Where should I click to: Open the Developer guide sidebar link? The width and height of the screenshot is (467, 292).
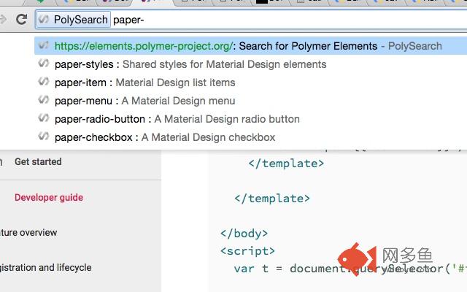(x=49, y=197)
